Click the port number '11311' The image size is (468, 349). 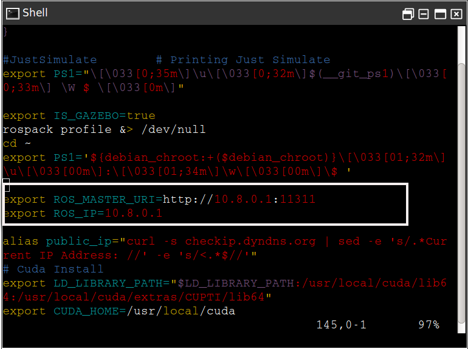[298, 199]
